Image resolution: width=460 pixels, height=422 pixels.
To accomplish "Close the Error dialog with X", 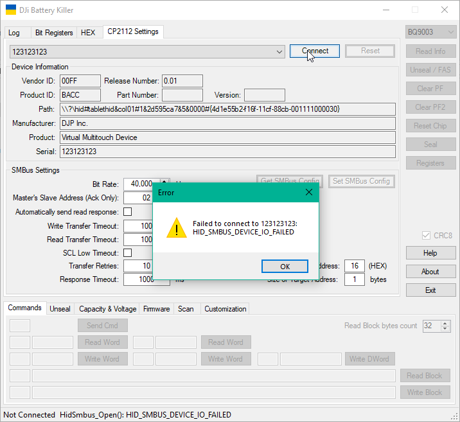I will 309,193.
